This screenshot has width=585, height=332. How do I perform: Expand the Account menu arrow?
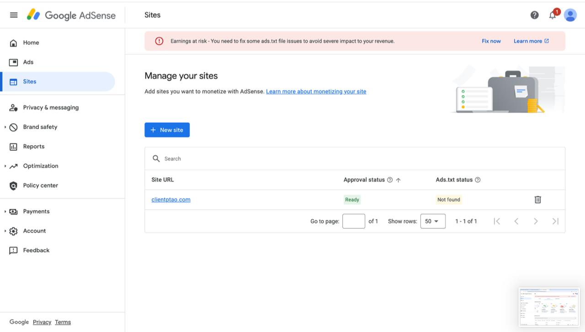pyautogui.click(x=5, y=231)
